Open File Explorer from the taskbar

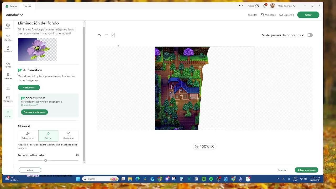coord(130,179)
